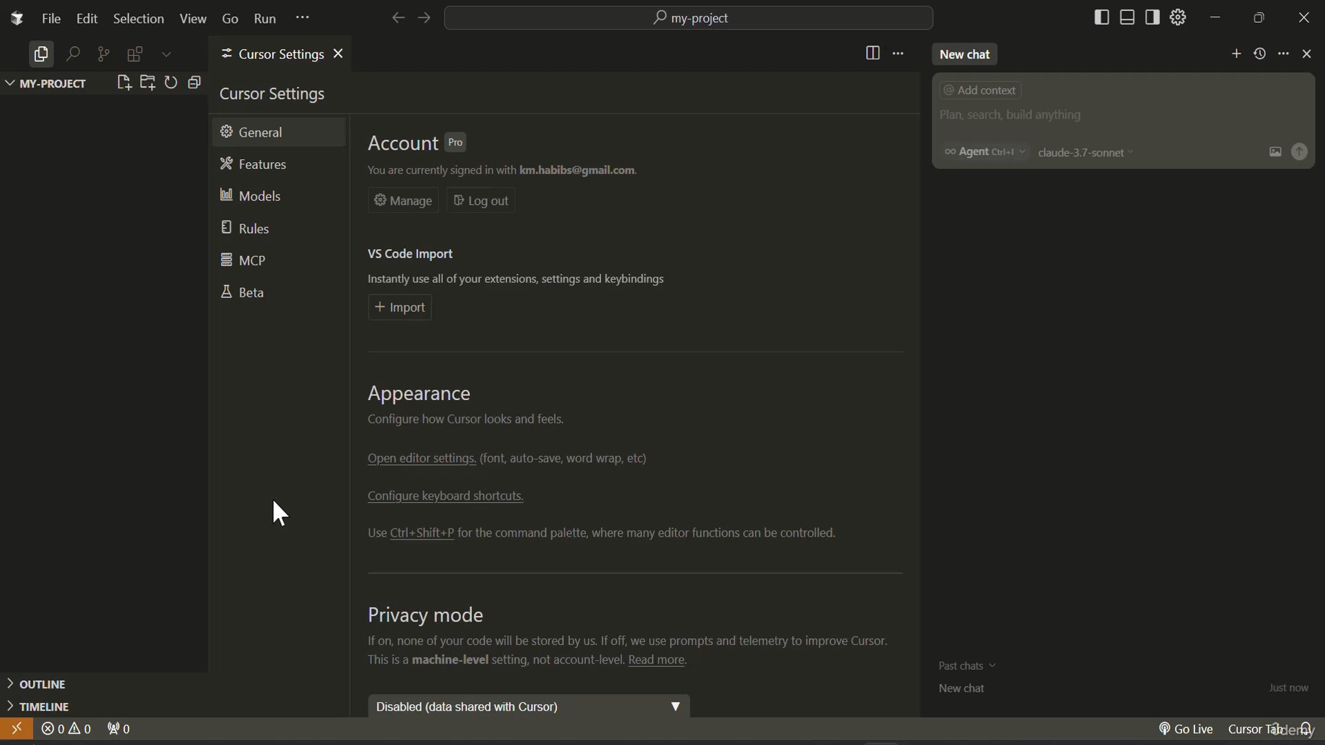Click the Log out button
The height and width of the screenshot is (745, 1325).
481,201
